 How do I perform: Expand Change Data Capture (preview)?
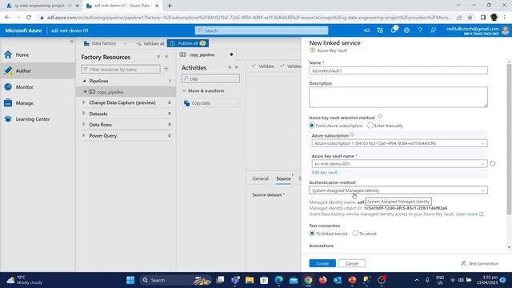84,102
